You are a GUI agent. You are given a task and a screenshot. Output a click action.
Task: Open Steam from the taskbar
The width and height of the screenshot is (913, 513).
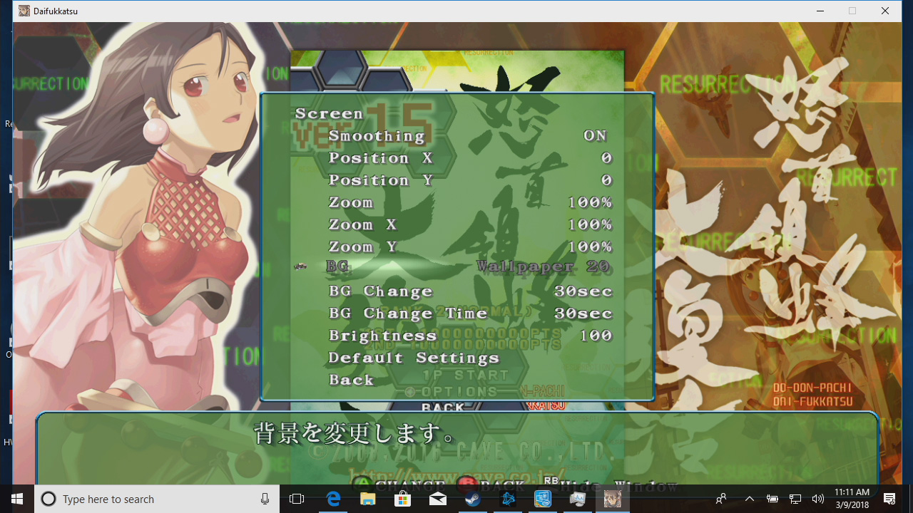point(472,499)
